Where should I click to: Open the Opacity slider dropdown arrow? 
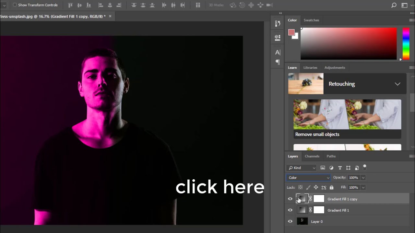pos(363,178)
